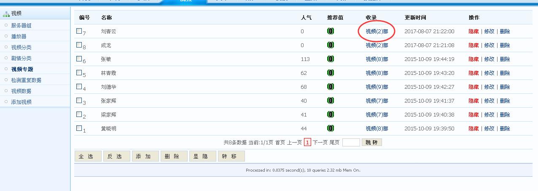Select 视频专题 in the sidebar

pos(22,69)
